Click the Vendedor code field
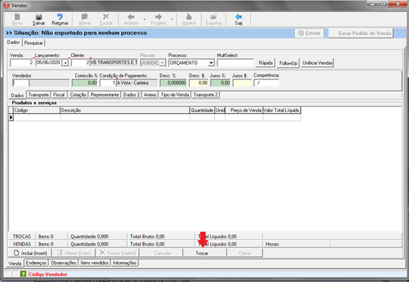 21,83
